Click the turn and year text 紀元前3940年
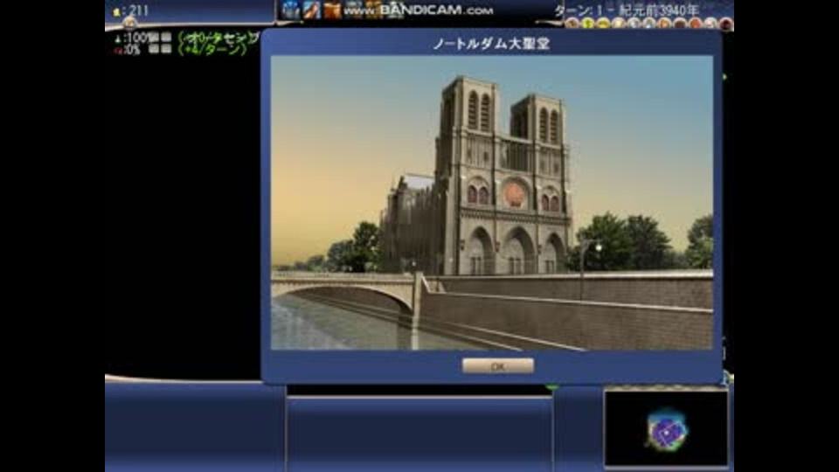Image resolution: width=839 pixels, height=472 pixels. coord(659,10)
